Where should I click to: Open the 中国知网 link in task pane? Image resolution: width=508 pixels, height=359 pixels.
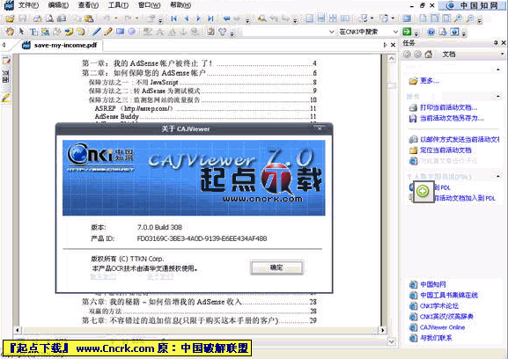433,284
